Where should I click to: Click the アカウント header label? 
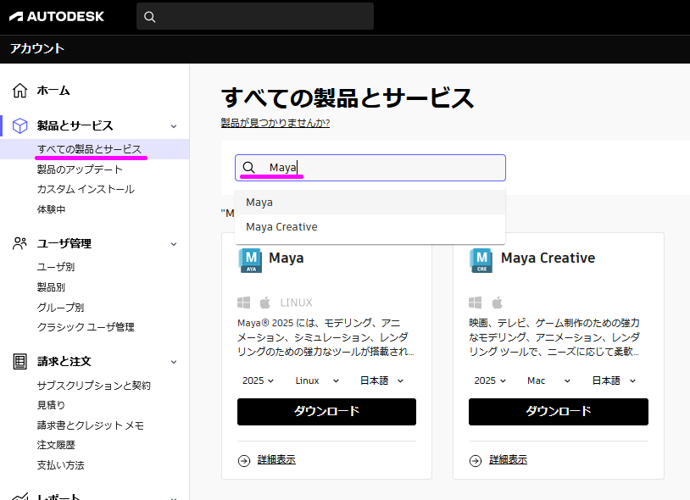(x=37, y=48)
